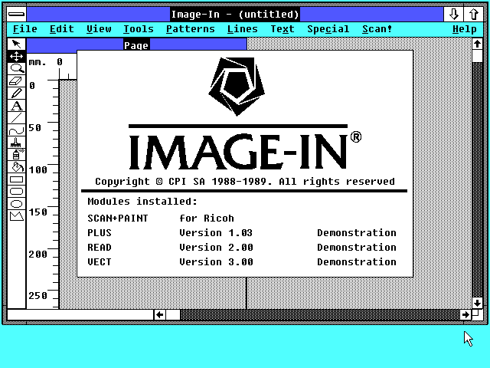Click the 'for Ricoh' text
The width and height of the screenshot is (490, 368).
coord(207,218)
